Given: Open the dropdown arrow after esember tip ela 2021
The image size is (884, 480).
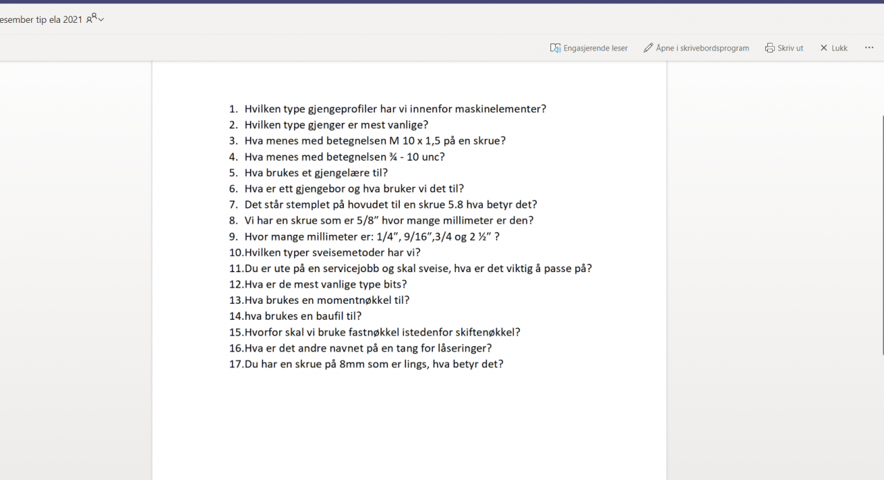Looking at the screenshot, I should [x=99, y=20].
